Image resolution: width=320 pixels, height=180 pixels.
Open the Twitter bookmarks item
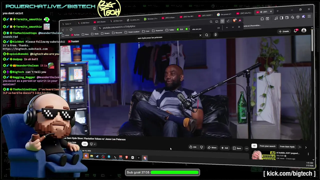(170, 30)
